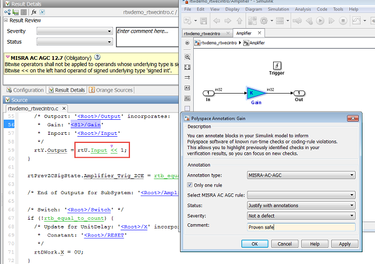This screenshot has width=375, height=264.
Task: Click the call graph icon in Result Details toolbar
Action: click(7, 12)
